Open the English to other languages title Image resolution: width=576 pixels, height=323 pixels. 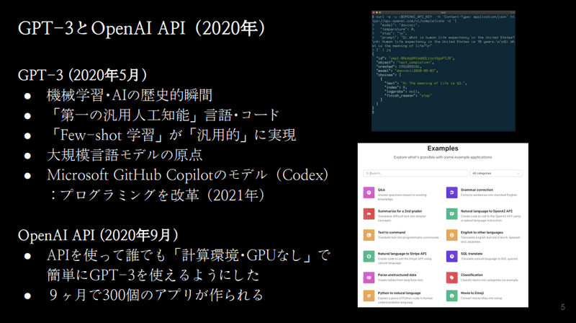482,232
